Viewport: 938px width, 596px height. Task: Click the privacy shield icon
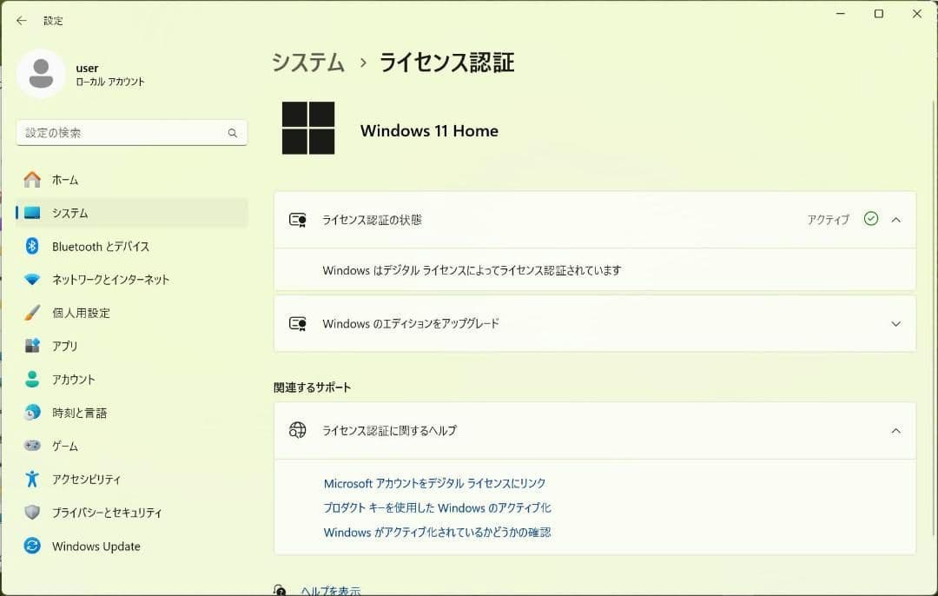(x=32, y=513)
